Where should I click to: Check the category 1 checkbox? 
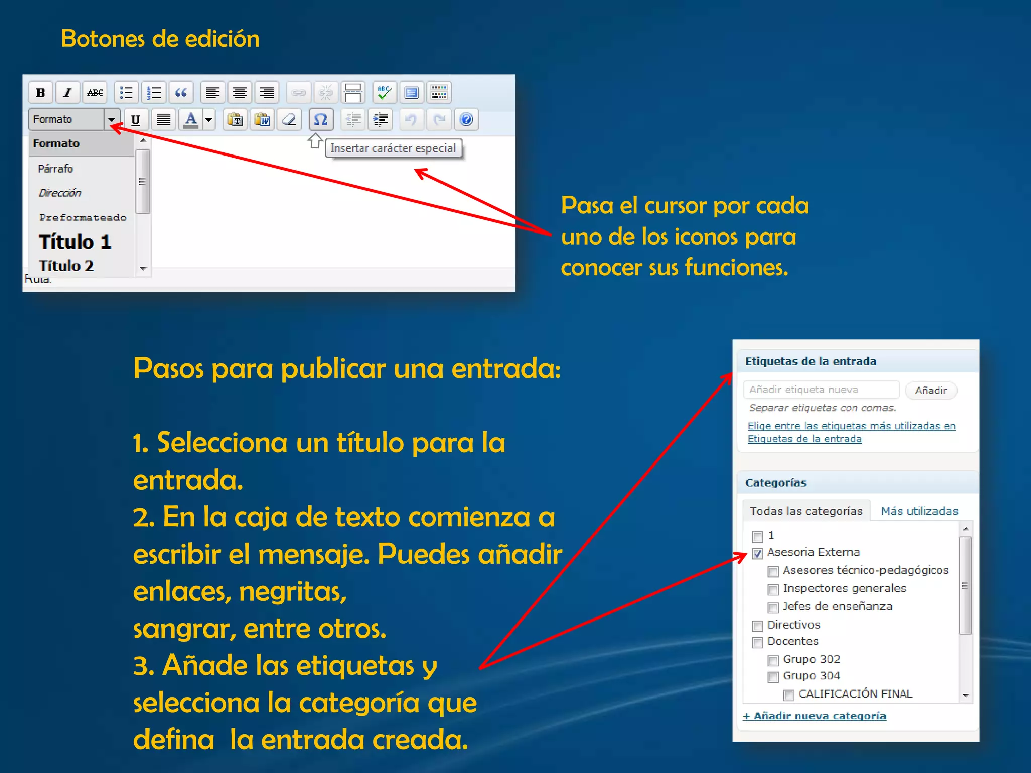[757, 536]
